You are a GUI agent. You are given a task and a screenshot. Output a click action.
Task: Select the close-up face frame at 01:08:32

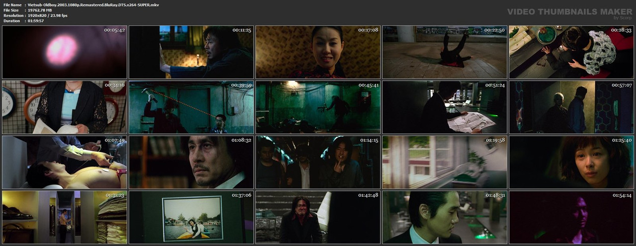[191, 163]
